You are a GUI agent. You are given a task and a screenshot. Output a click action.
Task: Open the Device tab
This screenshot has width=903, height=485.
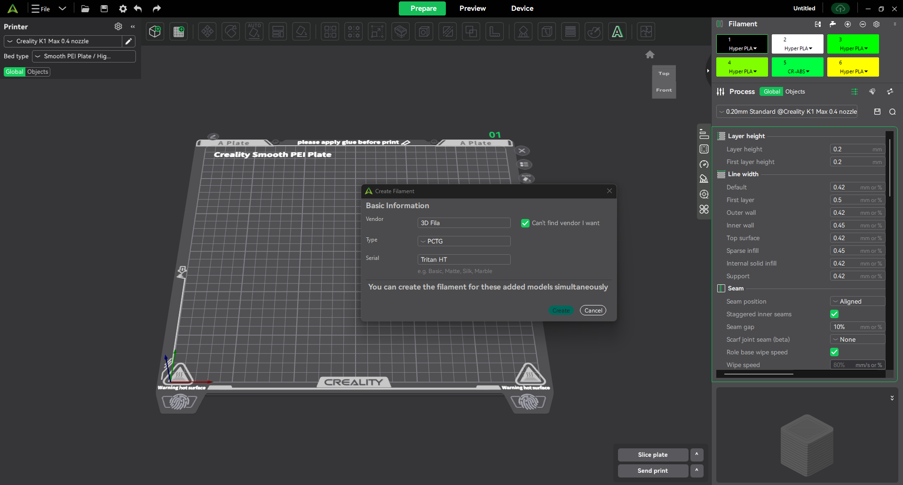point(522,8)
